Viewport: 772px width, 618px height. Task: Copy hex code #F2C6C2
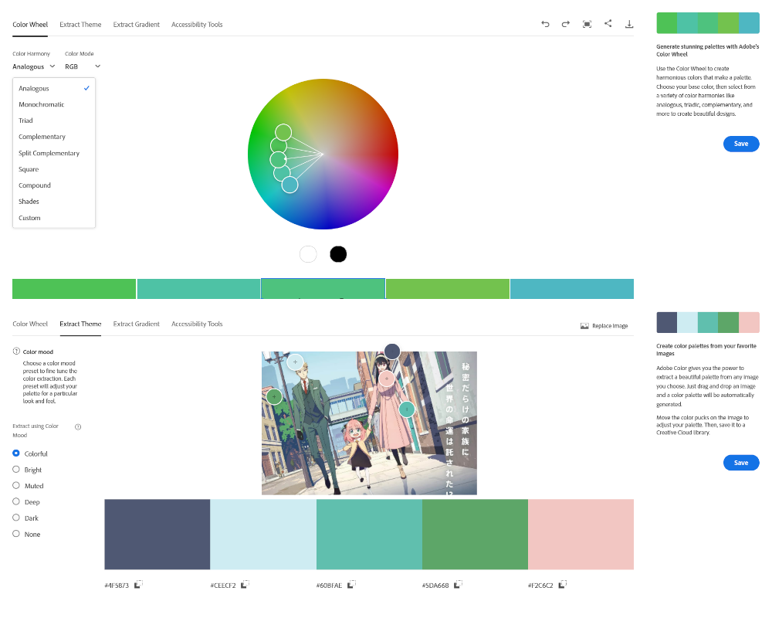(x=563, y=584)
